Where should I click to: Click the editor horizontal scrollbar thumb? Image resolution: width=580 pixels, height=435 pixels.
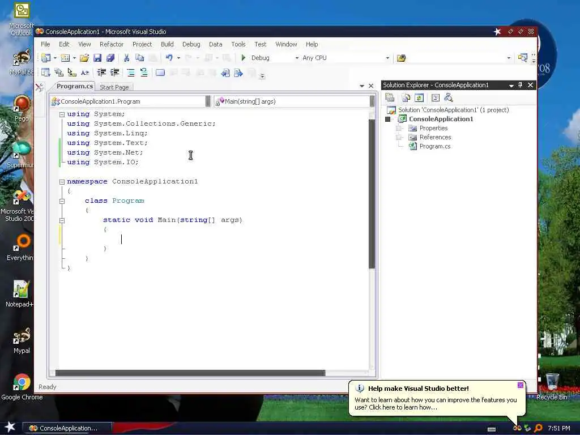pos(190,373)
